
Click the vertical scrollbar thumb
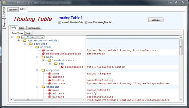[181, 47]
